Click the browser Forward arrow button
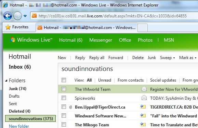 point(17,16)
